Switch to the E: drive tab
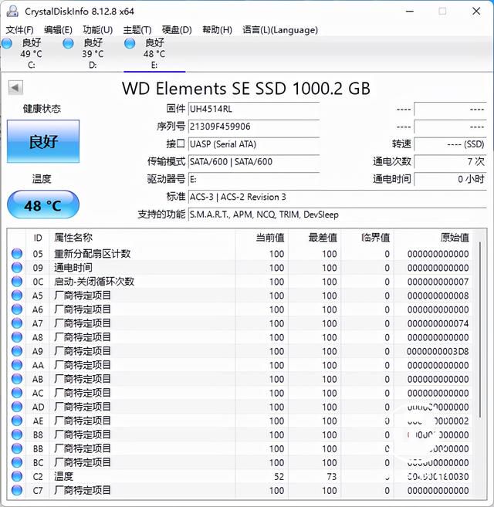Screen dimensions: 494x507 click(154, 54)
